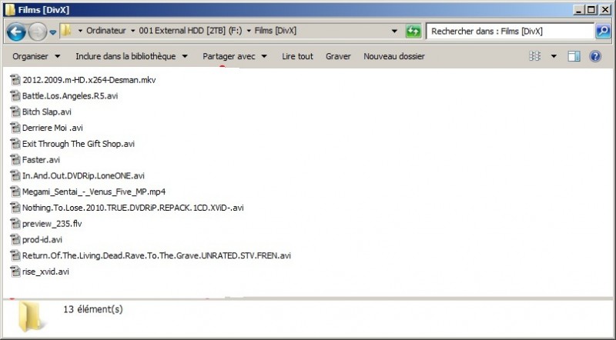Click the Graver button

(x=338, y=56)
